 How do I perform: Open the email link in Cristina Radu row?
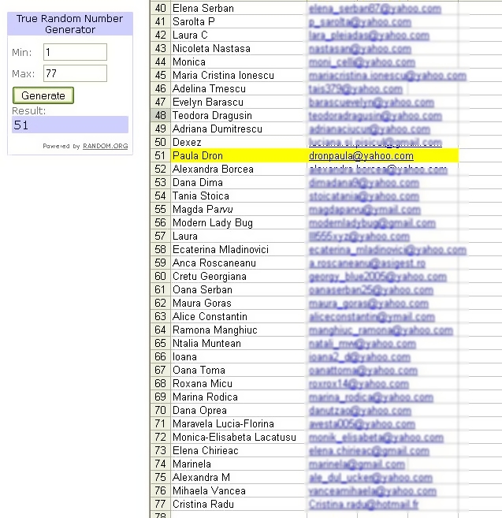(363, 505)
